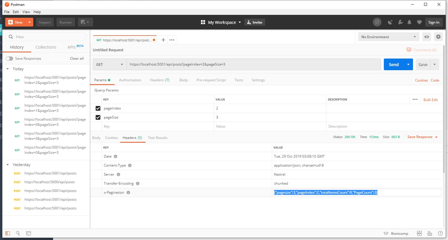Switch to the History sidebar tab

click(x=17, y=47)
